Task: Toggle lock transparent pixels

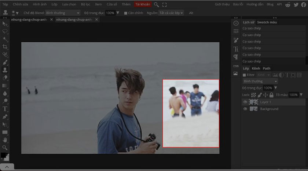Action: point(254,95)
